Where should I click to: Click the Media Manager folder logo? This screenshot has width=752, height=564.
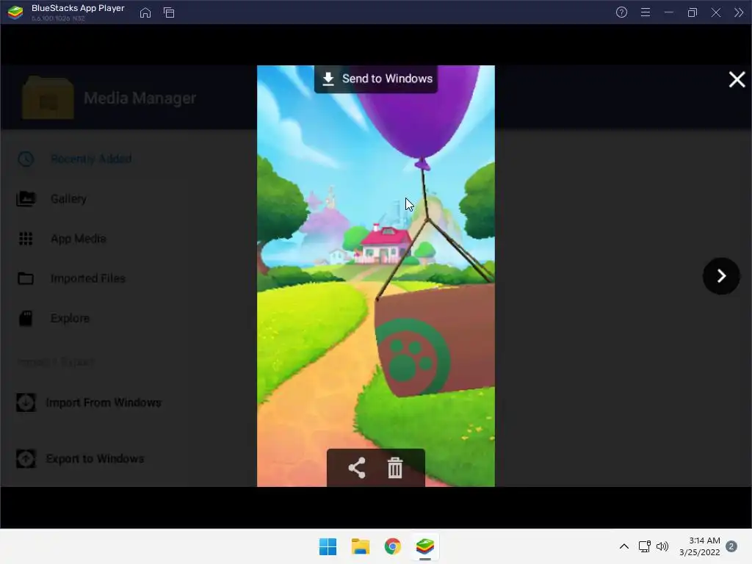tap(48, 98)
